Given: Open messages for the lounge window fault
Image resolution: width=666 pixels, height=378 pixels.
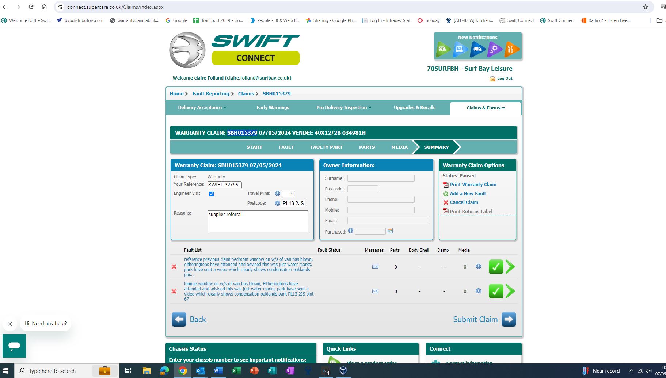Looking at the screenshot, I should pos(375,291).
